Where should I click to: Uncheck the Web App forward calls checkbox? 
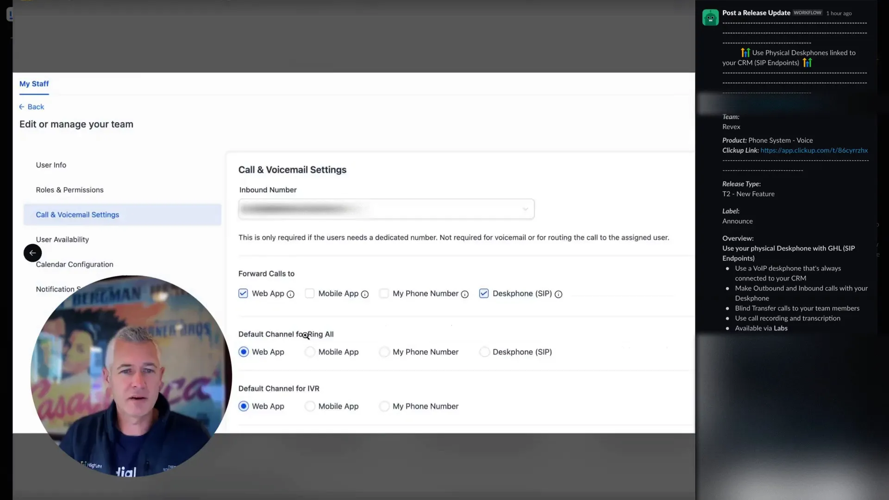243,294
